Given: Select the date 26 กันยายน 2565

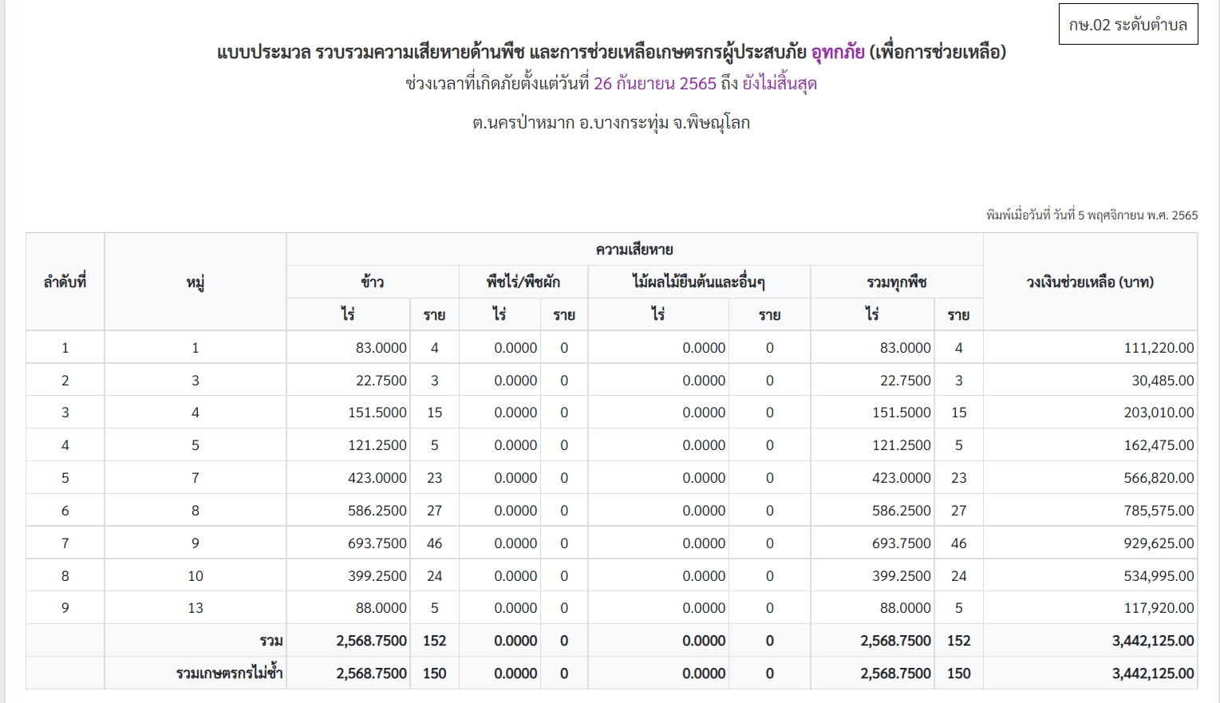Looking at the screenshot, I should [655, 83].
